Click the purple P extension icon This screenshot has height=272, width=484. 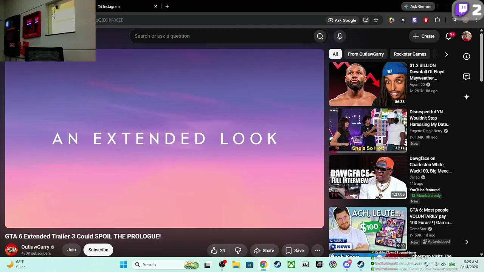pyautogui.click(x=415, y=20)
